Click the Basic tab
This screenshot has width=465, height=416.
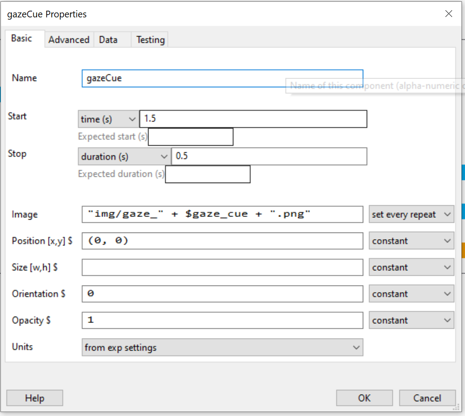pyautogui.click(x=22, y=38)
